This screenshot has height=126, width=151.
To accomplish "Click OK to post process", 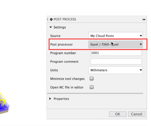I will 118,114.
